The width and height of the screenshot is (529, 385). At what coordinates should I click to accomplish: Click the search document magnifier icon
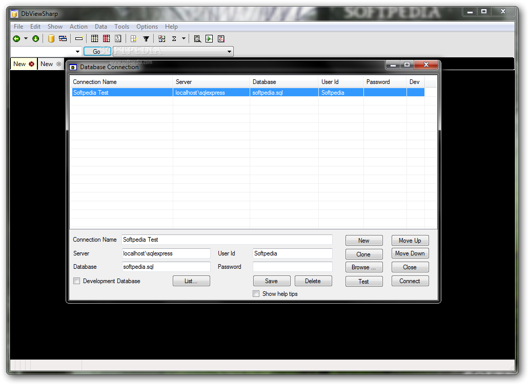197,39
